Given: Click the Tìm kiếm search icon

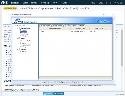Looking at the screenshot, I should tap(115, 3).
